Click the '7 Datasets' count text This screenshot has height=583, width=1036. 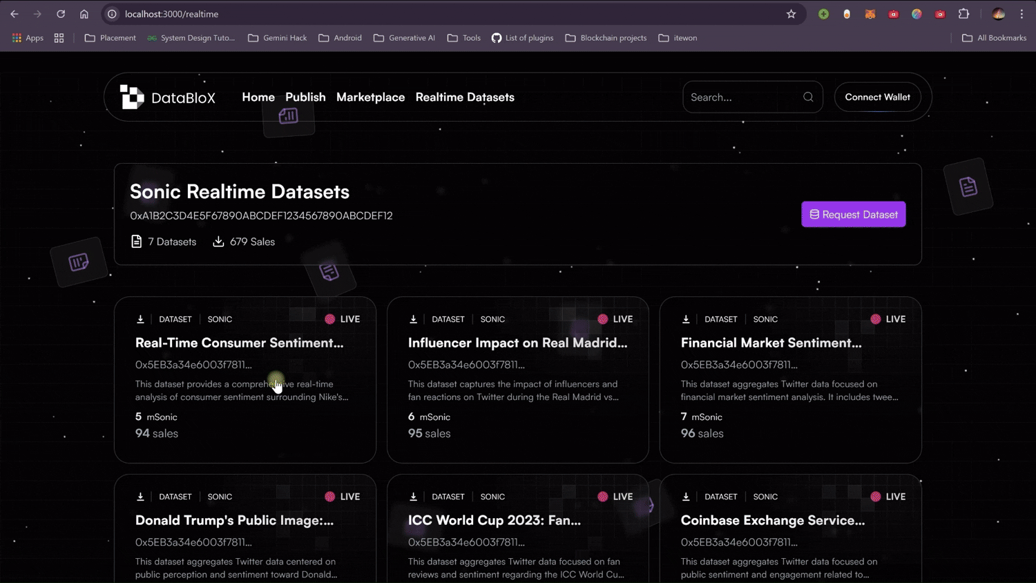click(172, 242)
